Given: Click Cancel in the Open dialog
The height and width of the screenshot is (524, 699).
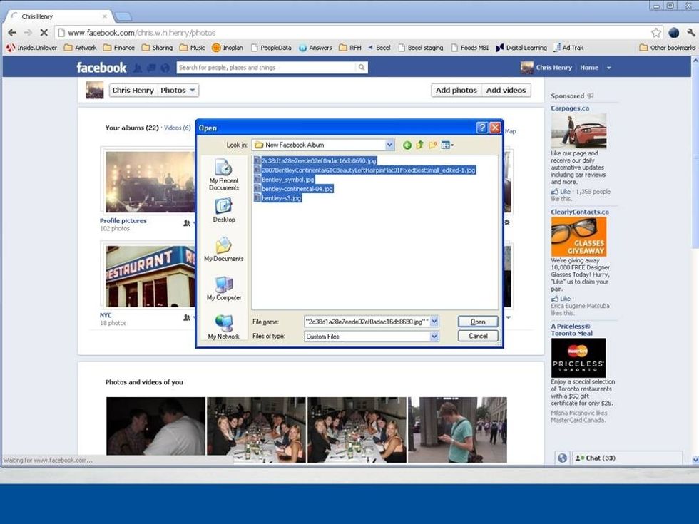Looking at the screenshot, I should [478, 336].
